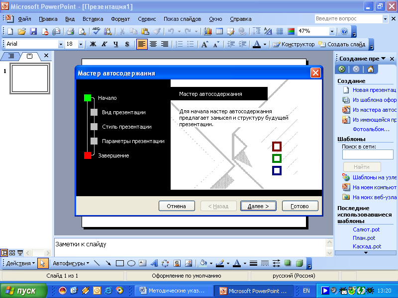This screenshot has height=298, width=398.
Task: Toggle align left button
Action: point(142,44)
